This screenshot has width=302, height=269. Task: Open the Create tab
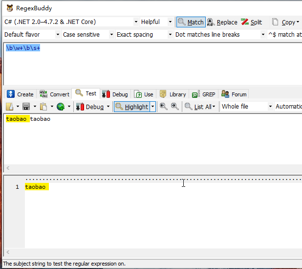click(x=20, y=94)
